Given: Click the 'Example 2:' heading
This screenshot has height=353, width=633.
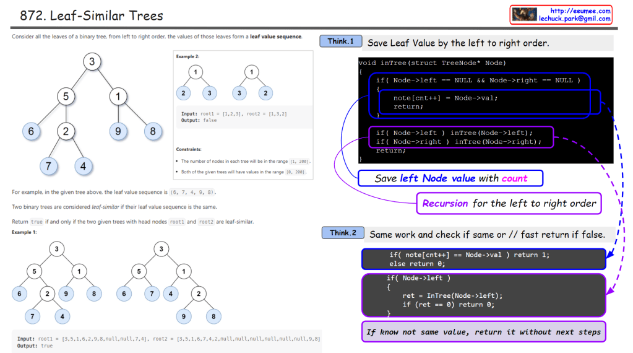Looking at the screenshot, I should pos(187,56).
